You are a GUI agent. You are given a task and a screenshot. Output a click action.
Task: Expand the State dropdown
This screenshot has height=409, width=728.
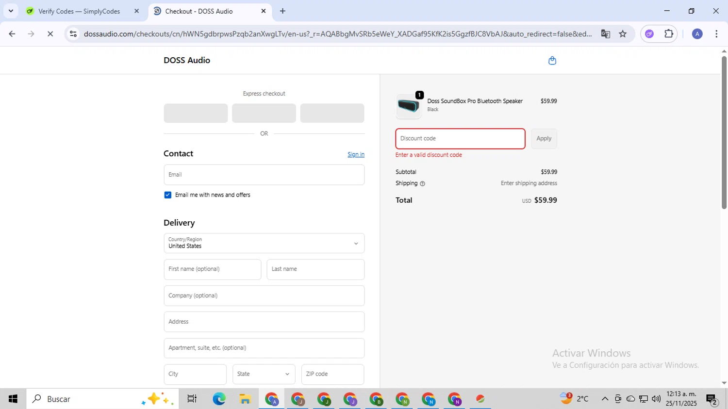click(264, 374)
